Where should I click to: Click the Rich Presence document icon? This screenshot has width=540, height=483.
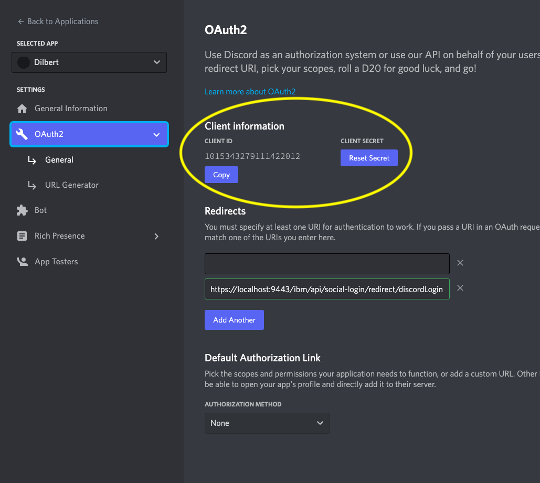[22, 236]
